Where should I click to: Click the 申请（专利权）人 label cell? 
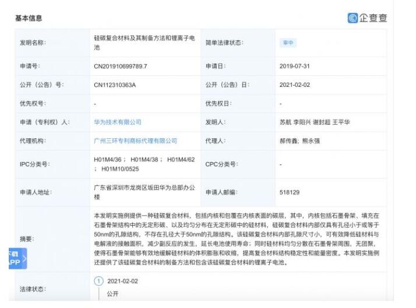pos(52,122)
